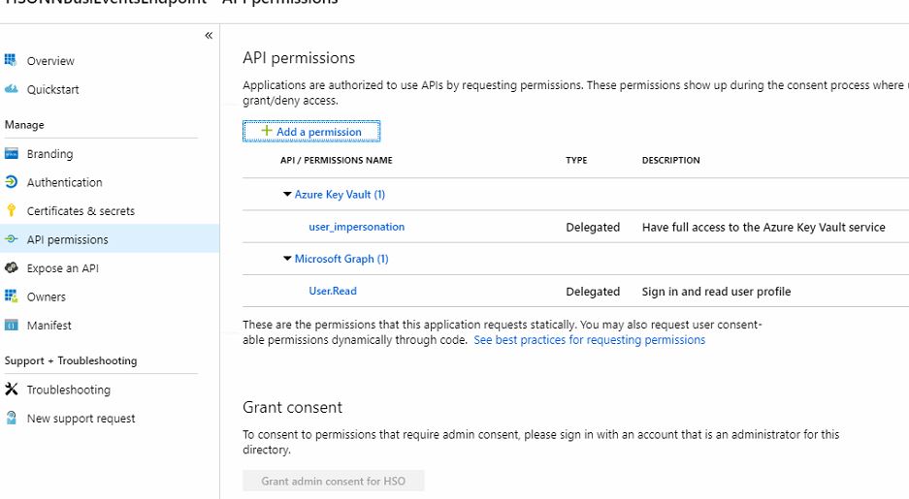Click the Add a permission button

tap(311, 132)
